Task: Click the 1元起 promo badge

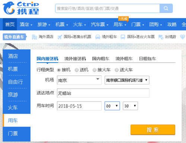Action: pyautogui.click(x=123, y=19)
